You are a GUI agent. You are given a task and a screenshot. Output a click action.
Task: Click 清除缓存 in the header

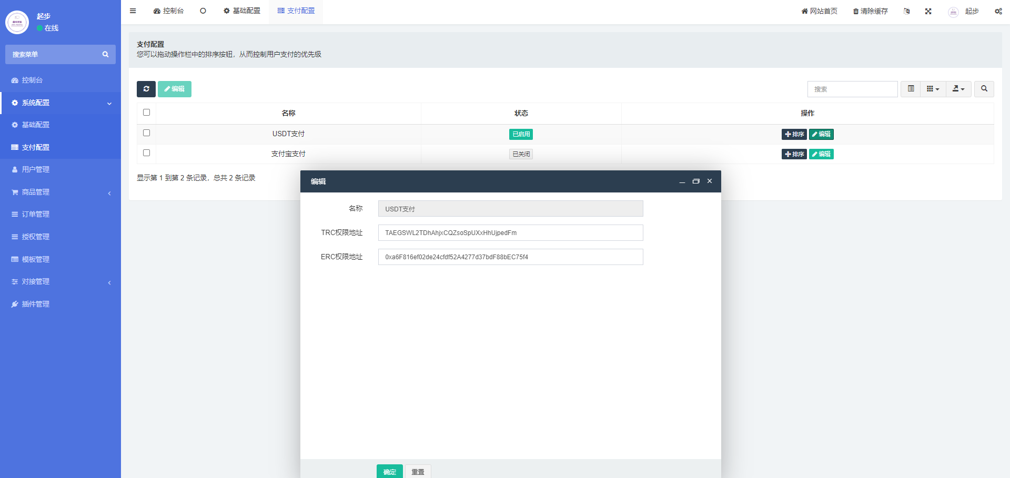tap(870, 11)
